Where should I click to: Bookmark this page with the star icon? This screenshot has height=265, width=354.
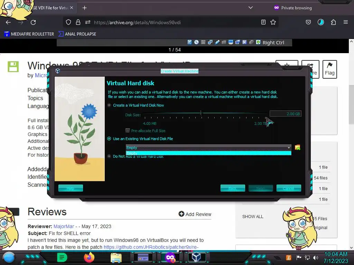coord(273,22)
